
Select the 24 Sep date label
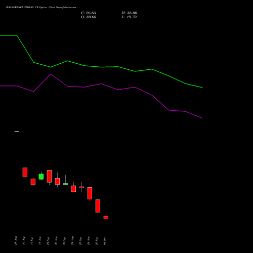(72, 240)
